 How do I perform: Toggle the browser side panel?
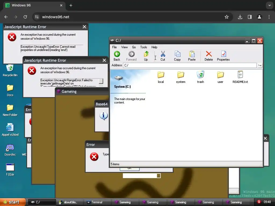(x=249, y=17)
